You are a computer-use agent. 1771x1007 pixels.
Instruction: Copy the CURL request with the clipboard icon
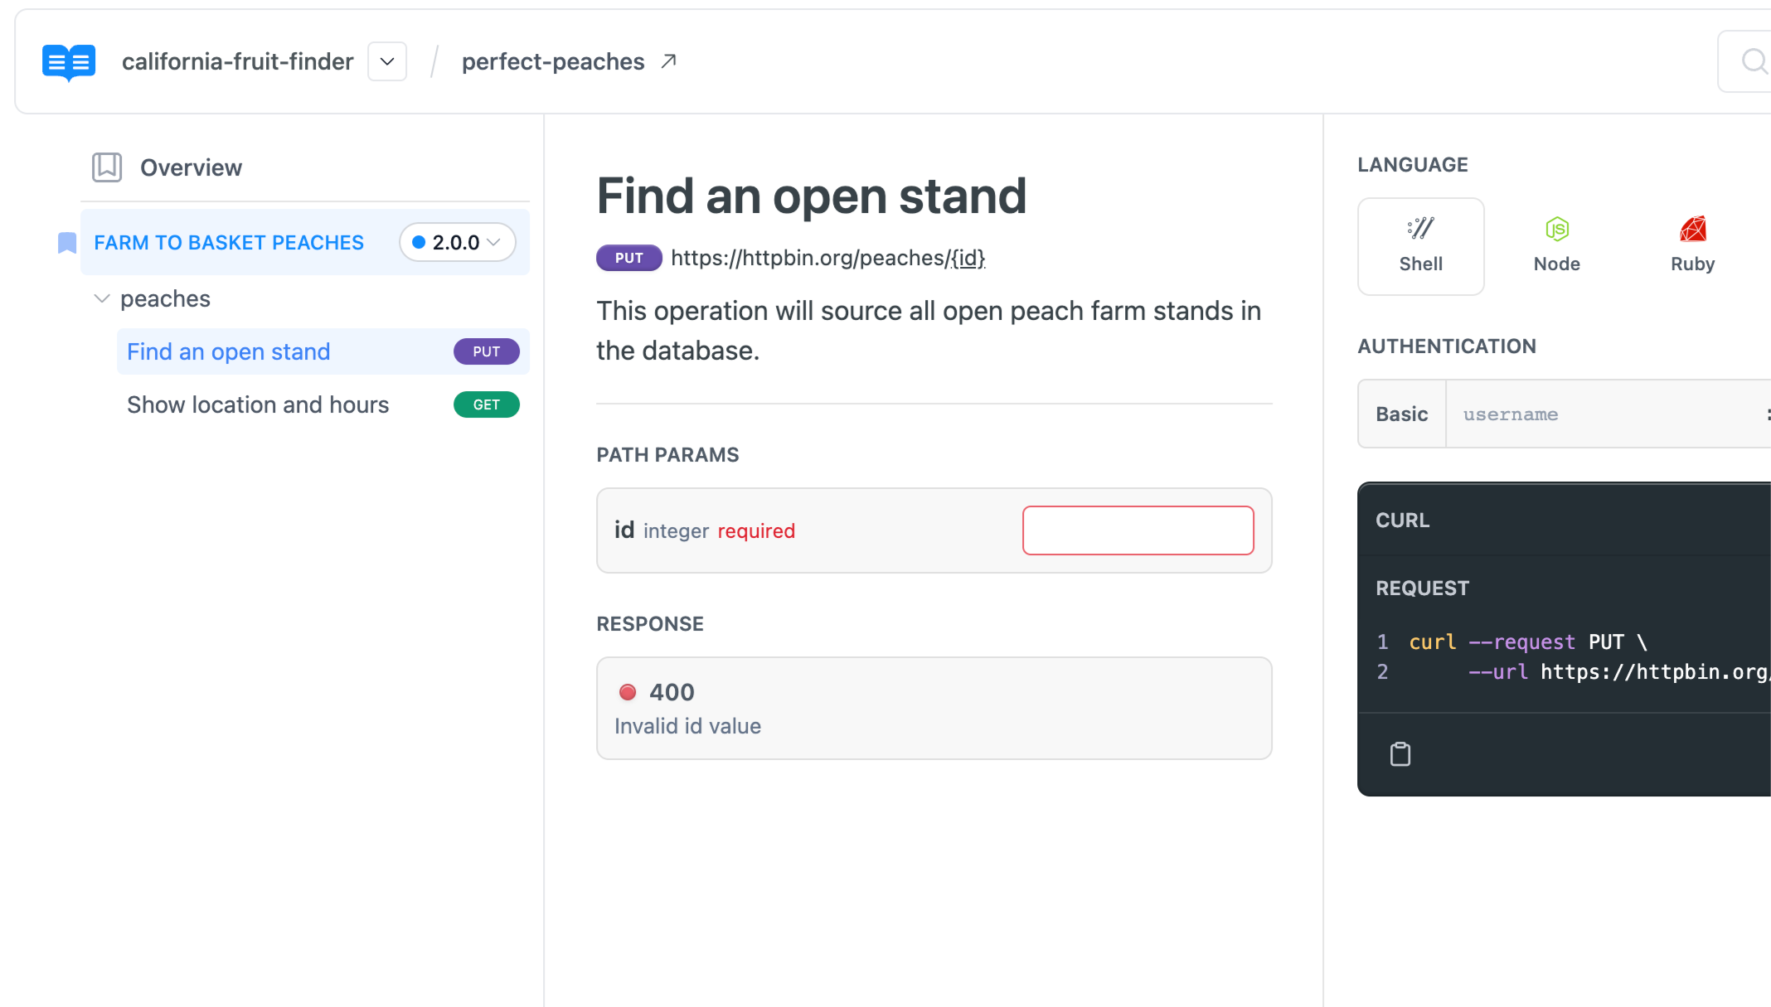pyautogui.click(x=1400, y=754)
